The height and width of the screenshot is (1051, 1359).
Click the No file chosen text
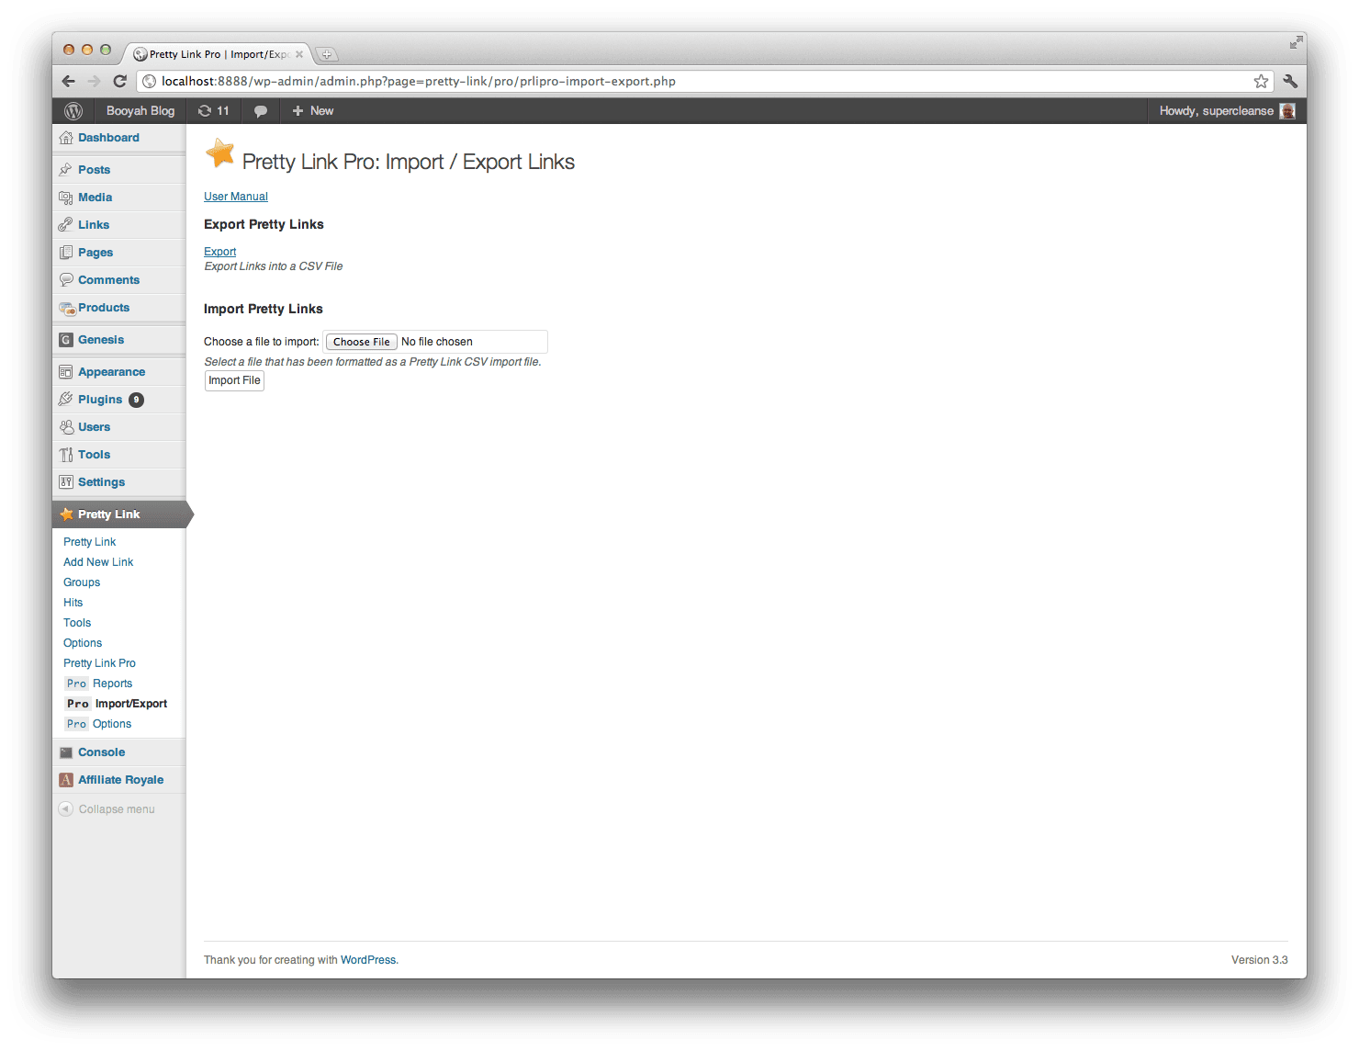tap(437, 342)
